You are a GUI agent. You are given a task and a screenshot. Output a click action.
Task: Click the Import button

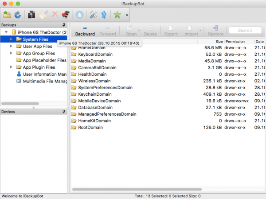tap(191, 31)
